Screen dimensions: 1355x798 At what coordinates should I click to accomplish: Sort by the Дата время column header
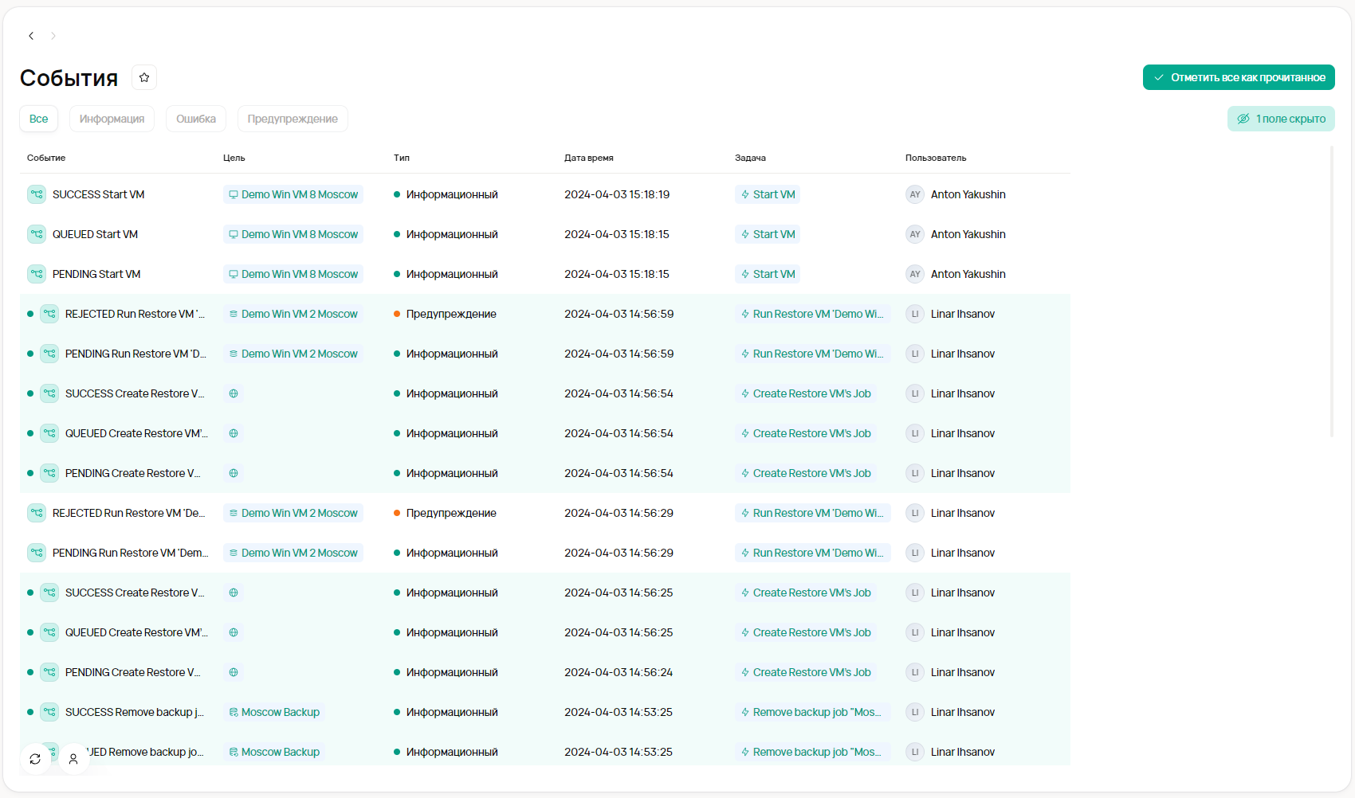[x=589, y=158]
